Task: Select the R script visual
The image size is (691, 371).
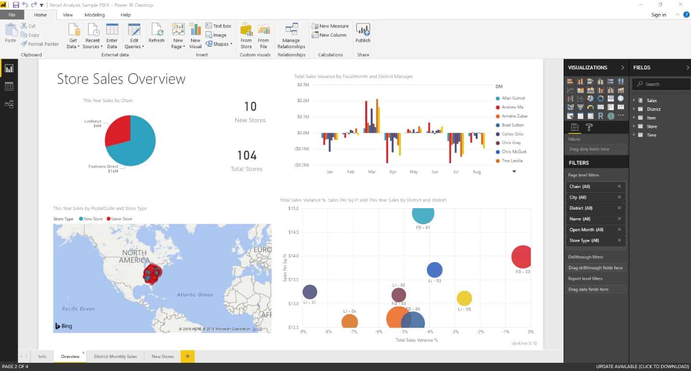Action: (x=601, y=116)
